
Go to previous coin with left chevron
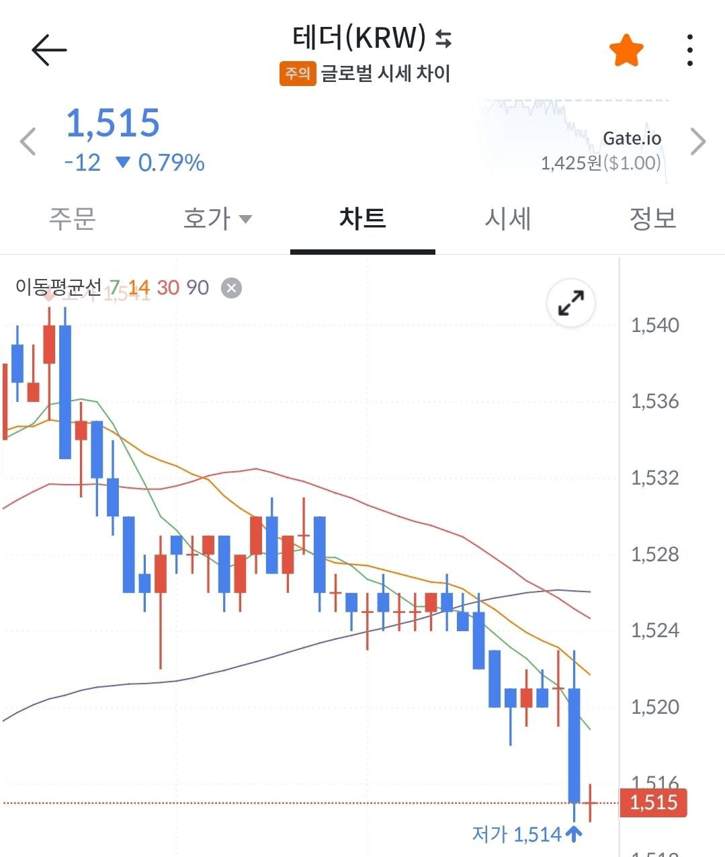point(28,142)
